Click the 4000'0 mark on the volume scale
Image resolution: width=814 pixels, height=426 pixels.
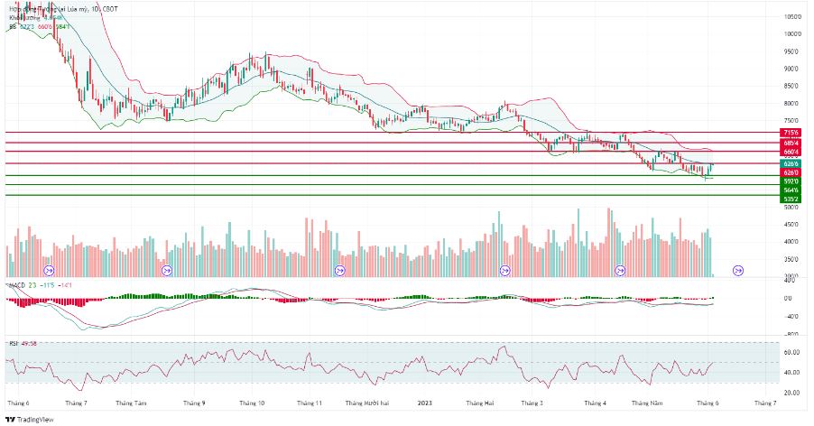[792, 242]
